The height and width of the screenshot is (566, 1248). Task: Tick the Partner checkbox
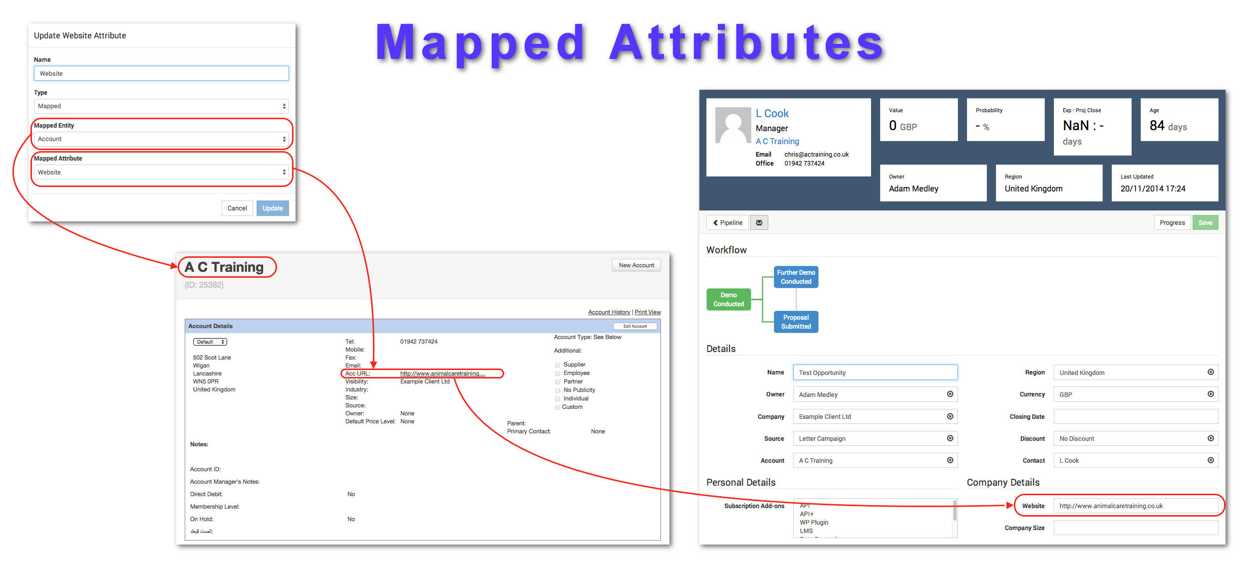coord(558,382)
